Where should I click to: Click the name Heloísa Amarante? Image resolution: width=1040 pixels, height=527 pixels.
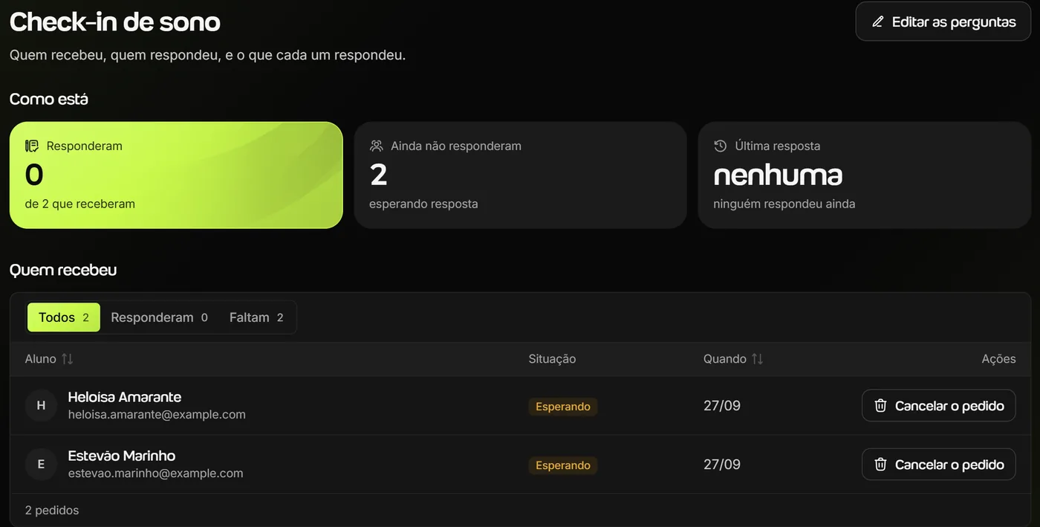pyautogui.click(x=125, y=397)
